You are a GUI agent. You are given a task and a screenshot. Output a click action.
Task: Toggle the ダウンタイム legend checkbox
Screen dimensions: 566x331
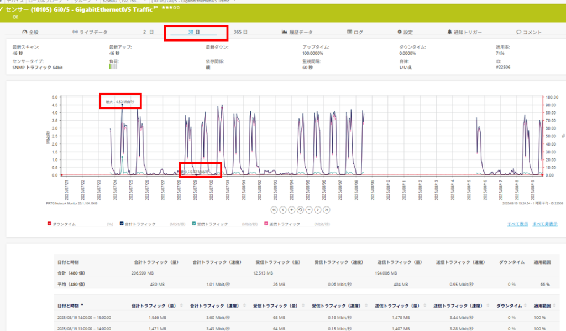tap(49, 224)
